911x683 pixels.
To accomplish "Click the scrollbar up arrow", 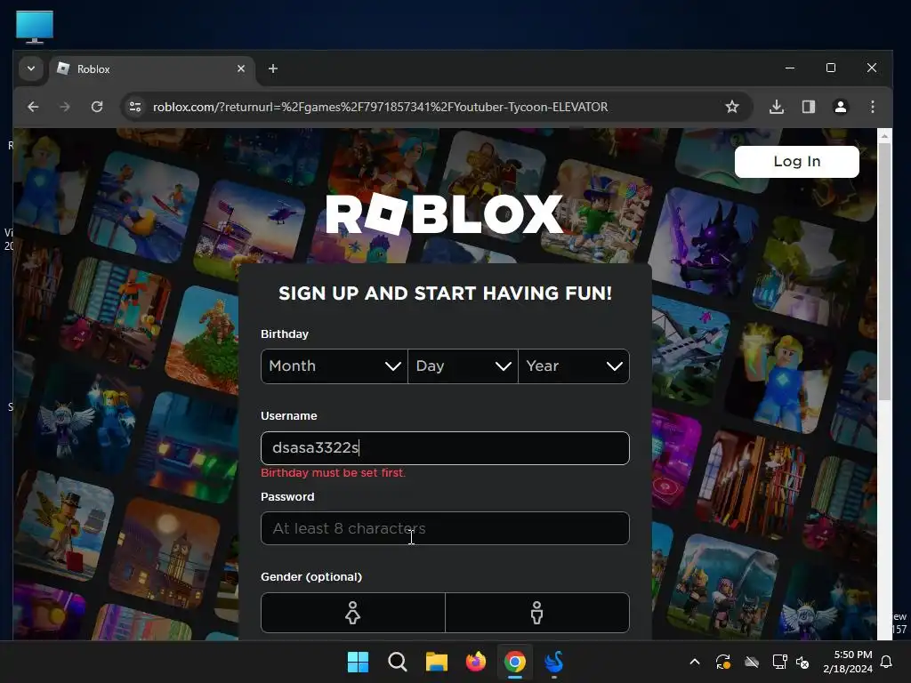I will tap(884, 136).
